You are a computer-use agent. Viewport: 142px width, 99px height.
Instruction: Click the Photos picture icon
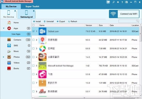pyautogui.click(x=9, y=57)
